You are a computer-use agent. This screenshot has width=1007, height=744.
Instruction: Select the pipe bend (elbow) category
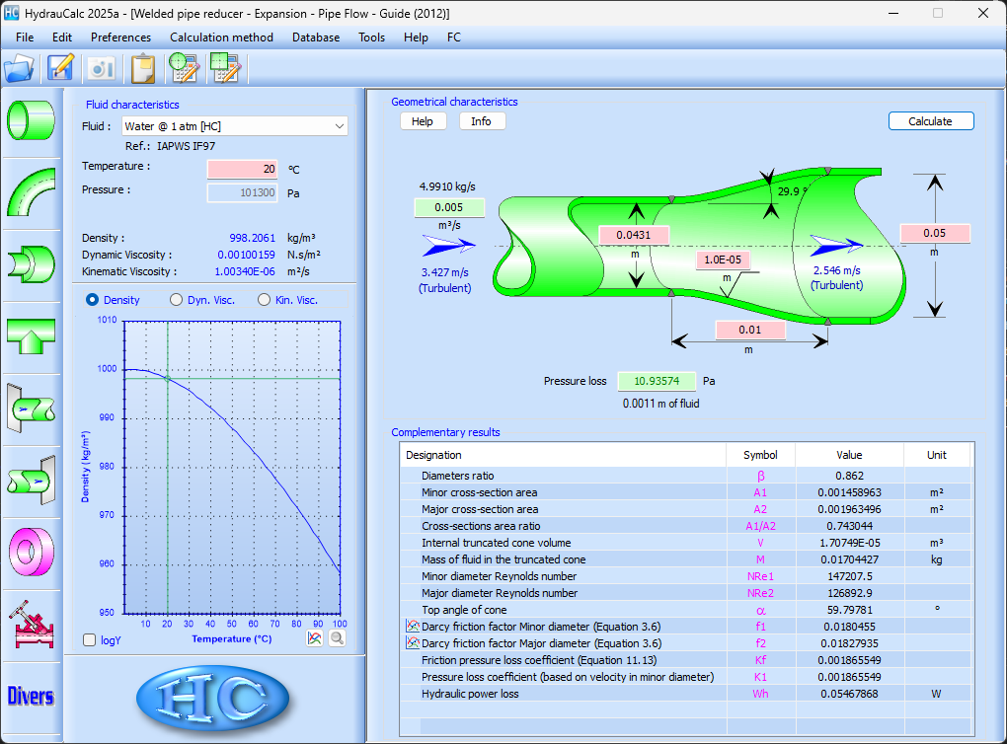click(x=30, y=191)
